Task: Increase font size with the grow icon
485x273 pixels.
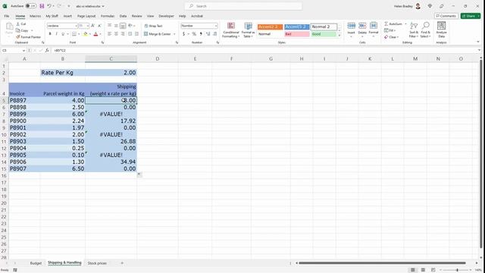Action: (x=92, y=26)
